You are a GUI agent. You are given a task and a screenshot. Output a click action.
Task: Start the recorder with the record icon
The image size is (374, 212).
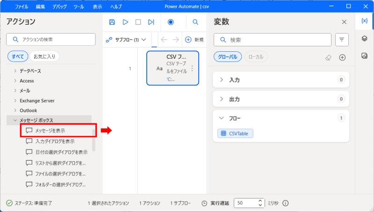click(x=171, y=22)
